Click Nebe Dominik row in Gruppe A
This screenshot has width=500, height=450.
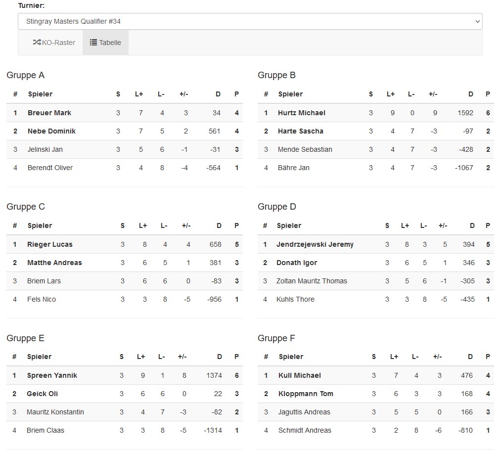click(51, 131)
